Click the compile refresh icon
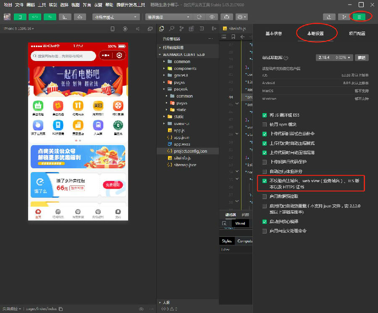The image size is (378, 313). tap(199, 17)
